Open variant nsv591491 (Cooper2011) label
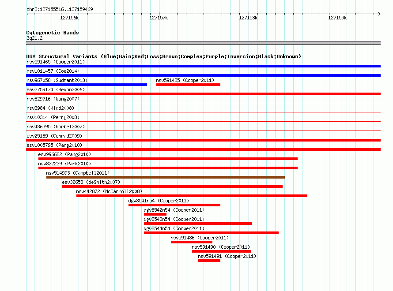This screenshot has height=291, width=393. point(227,256)
